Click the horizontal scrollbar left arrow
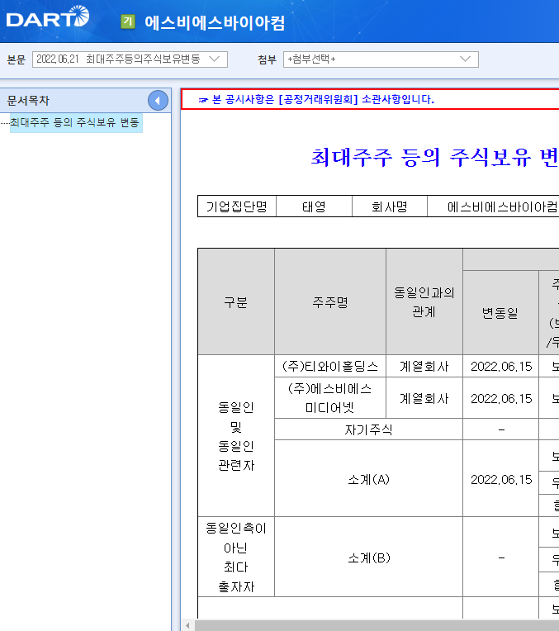Image resolution: width=559 pixels, height=631 pixels. 187,625
